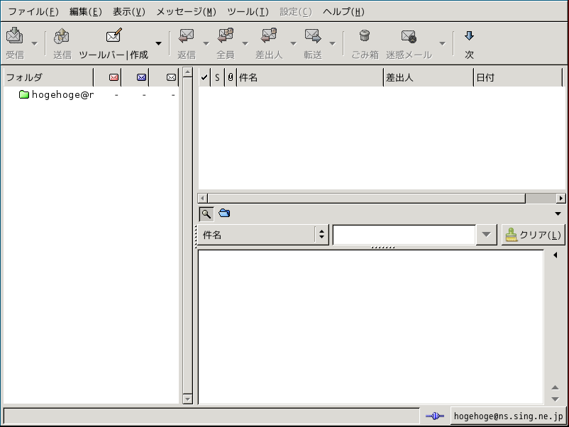The width and height of the screenshot is (569, 427).
Task: Click the message view down arrow
Action: coord(556,399)
